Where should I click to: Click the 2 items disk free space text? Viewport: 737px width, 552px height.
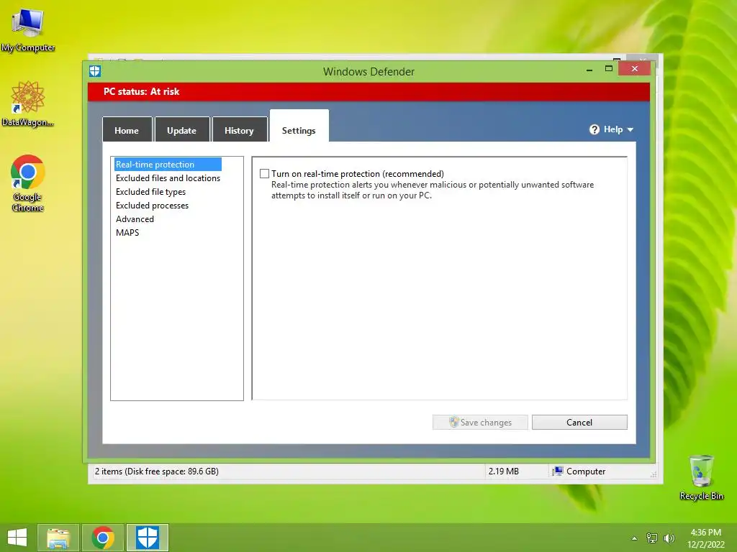click(x=156, y=471)
